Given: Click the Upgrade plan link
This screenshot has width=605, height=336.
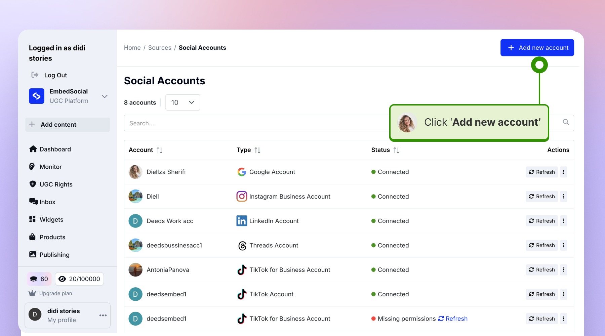Looking at the screenshot, I should [50, 293].
